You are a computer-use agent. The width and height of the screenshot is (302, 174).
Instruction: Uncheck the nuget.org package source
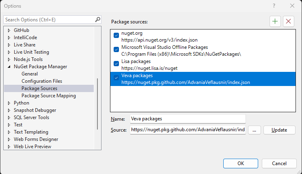coord(116,36)
